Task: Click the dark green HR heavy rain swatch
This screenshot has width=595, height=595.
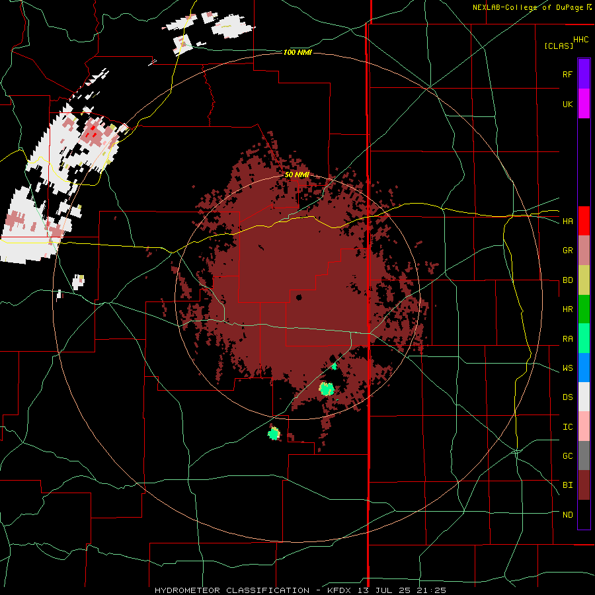Action: pyautogui.click(x=584, y=309)
